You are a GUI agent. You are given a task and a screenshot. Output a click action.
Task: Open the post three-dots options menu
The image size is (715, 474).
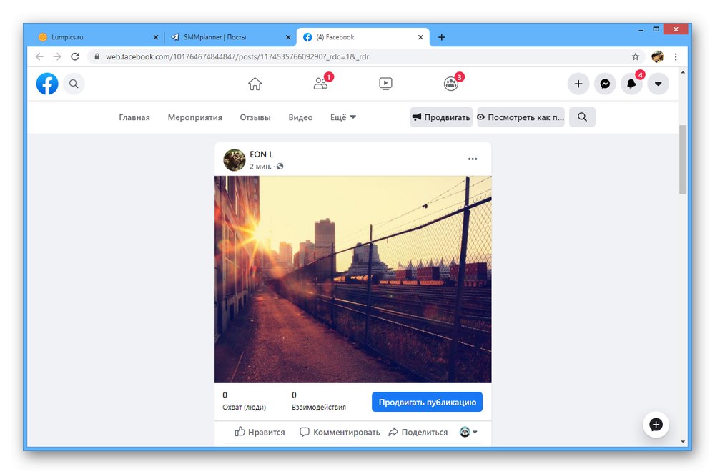(x=473, y=159)
